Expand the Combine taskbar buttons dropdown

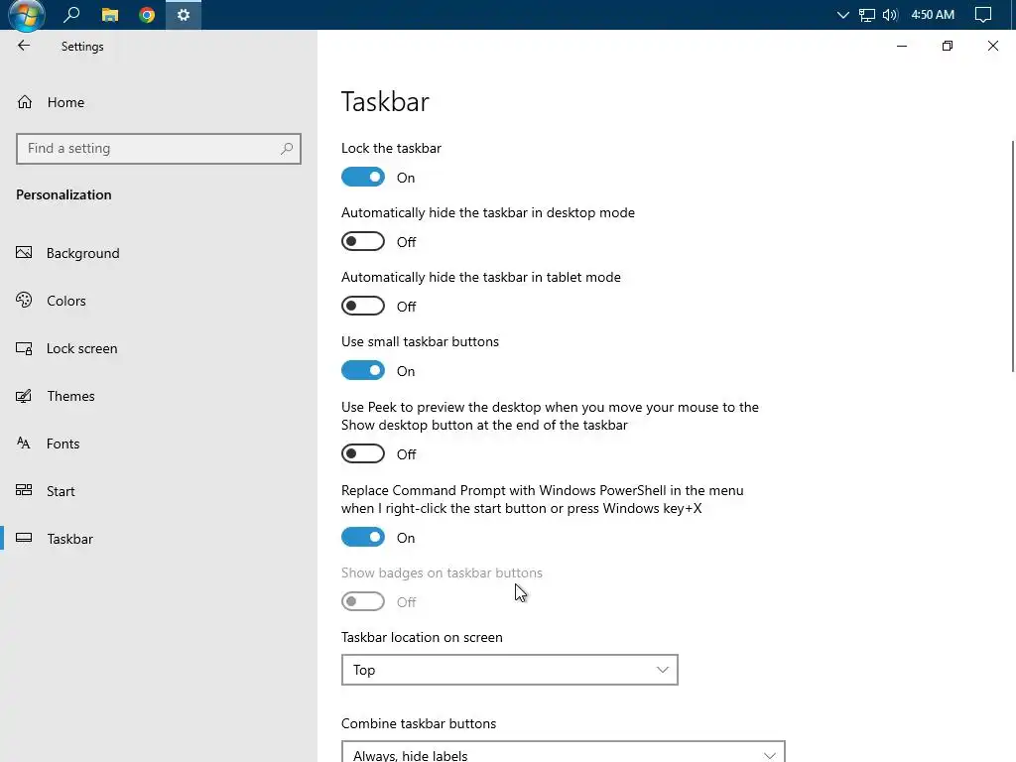(563, 753)
